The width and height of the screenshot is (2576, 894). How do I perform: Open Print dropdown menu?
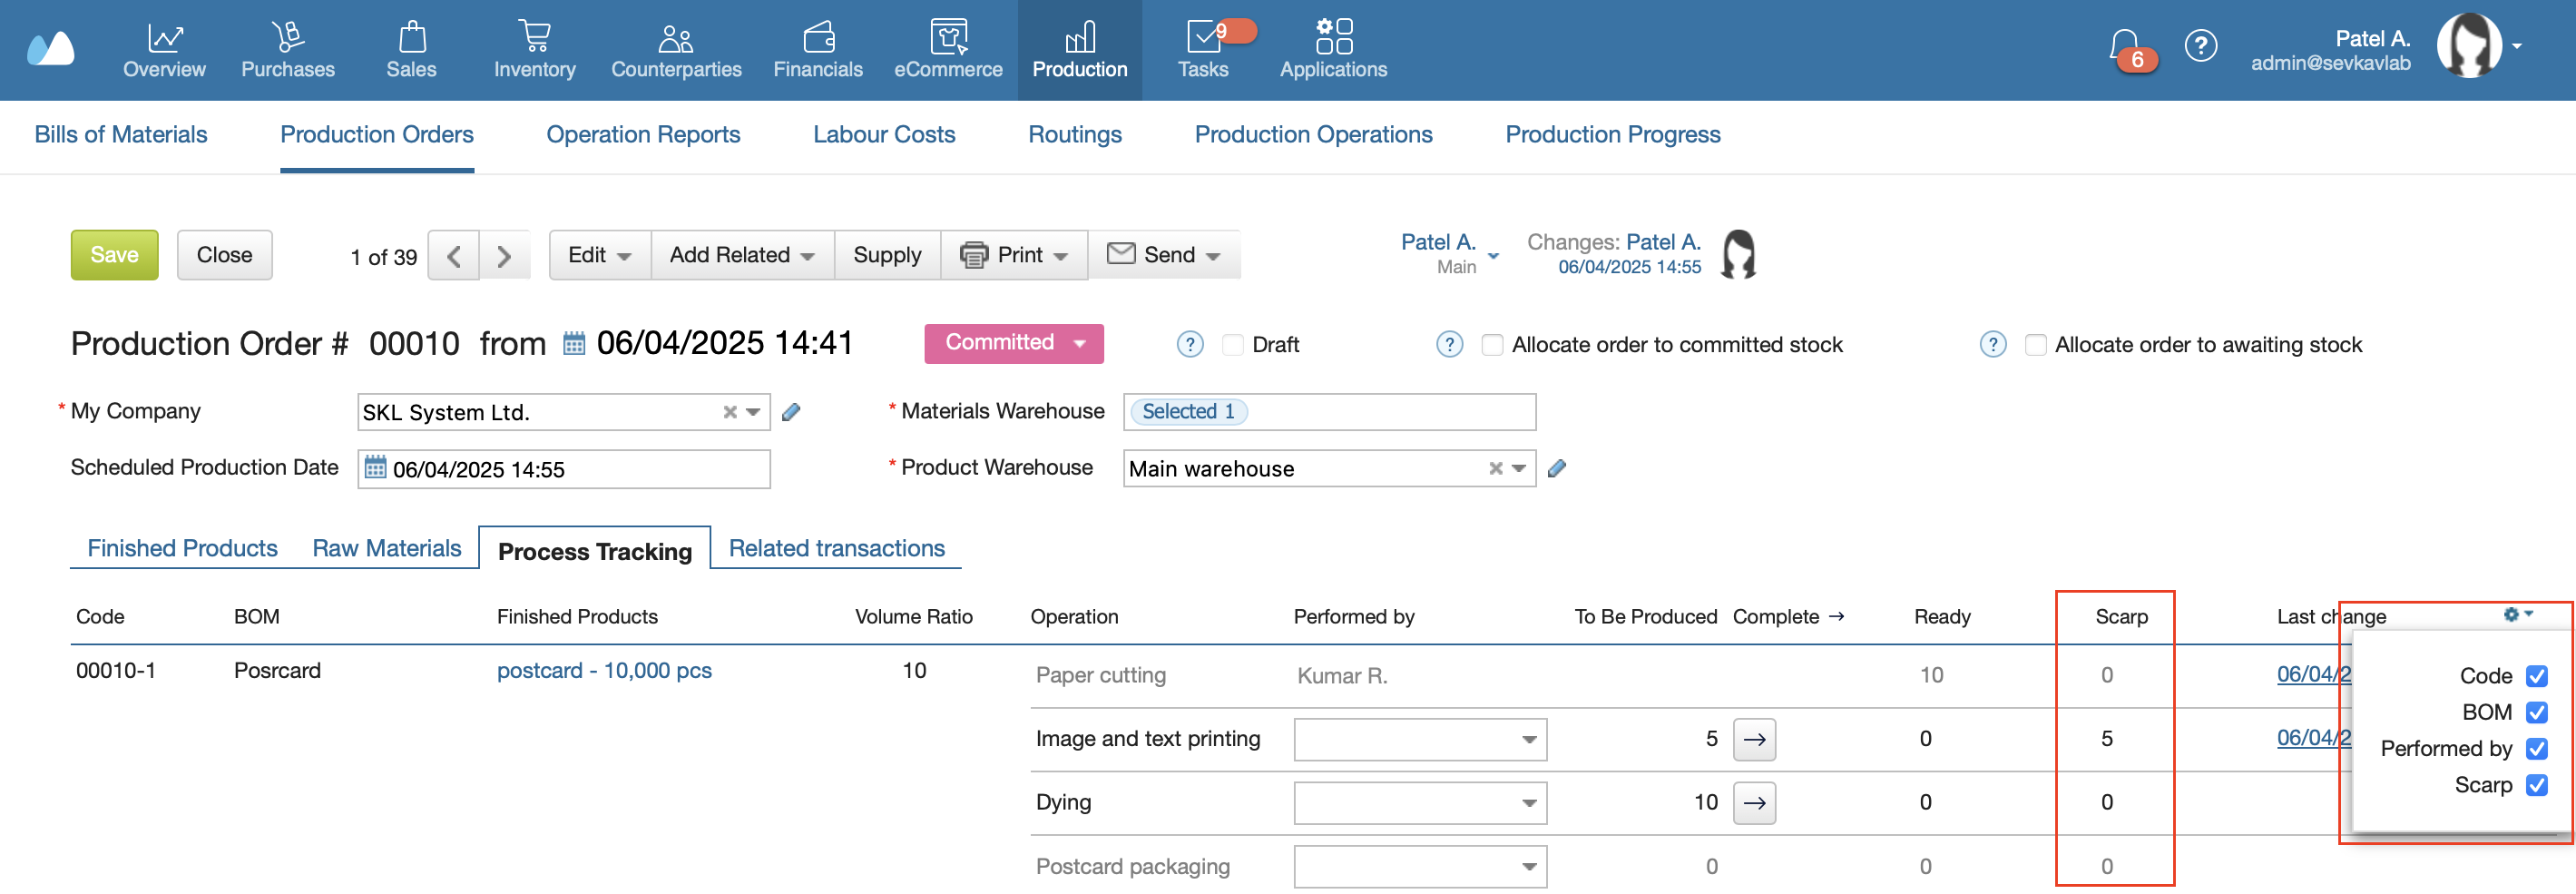point(1014,256)
